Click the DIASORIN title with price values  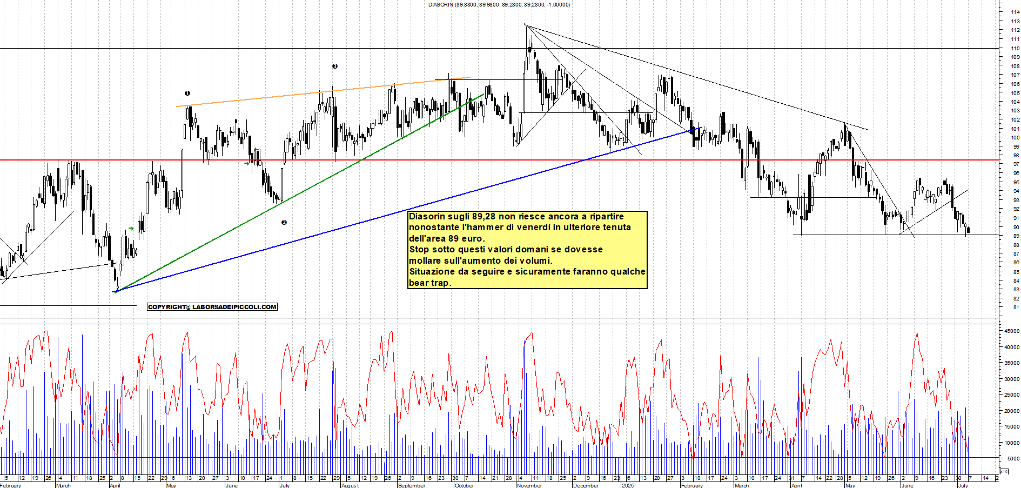coord(499,4)
